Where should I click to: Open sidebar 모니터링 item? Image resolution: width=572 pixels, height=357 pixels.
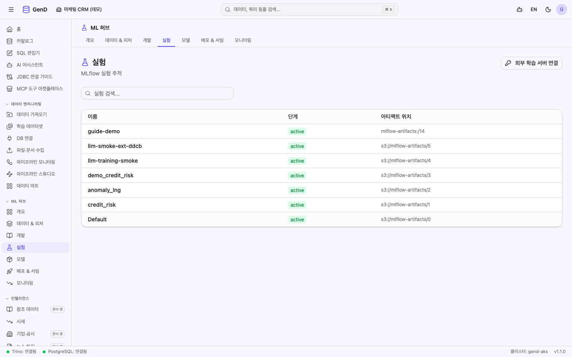(36, 283)
